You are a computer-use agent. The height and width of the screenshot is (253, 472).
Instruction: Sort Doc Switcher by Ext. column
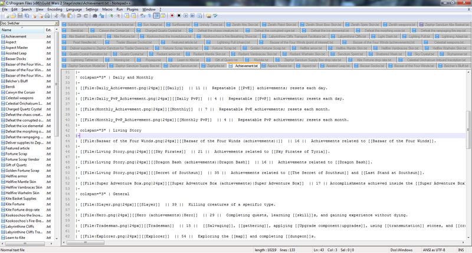[x=49, y=29]
